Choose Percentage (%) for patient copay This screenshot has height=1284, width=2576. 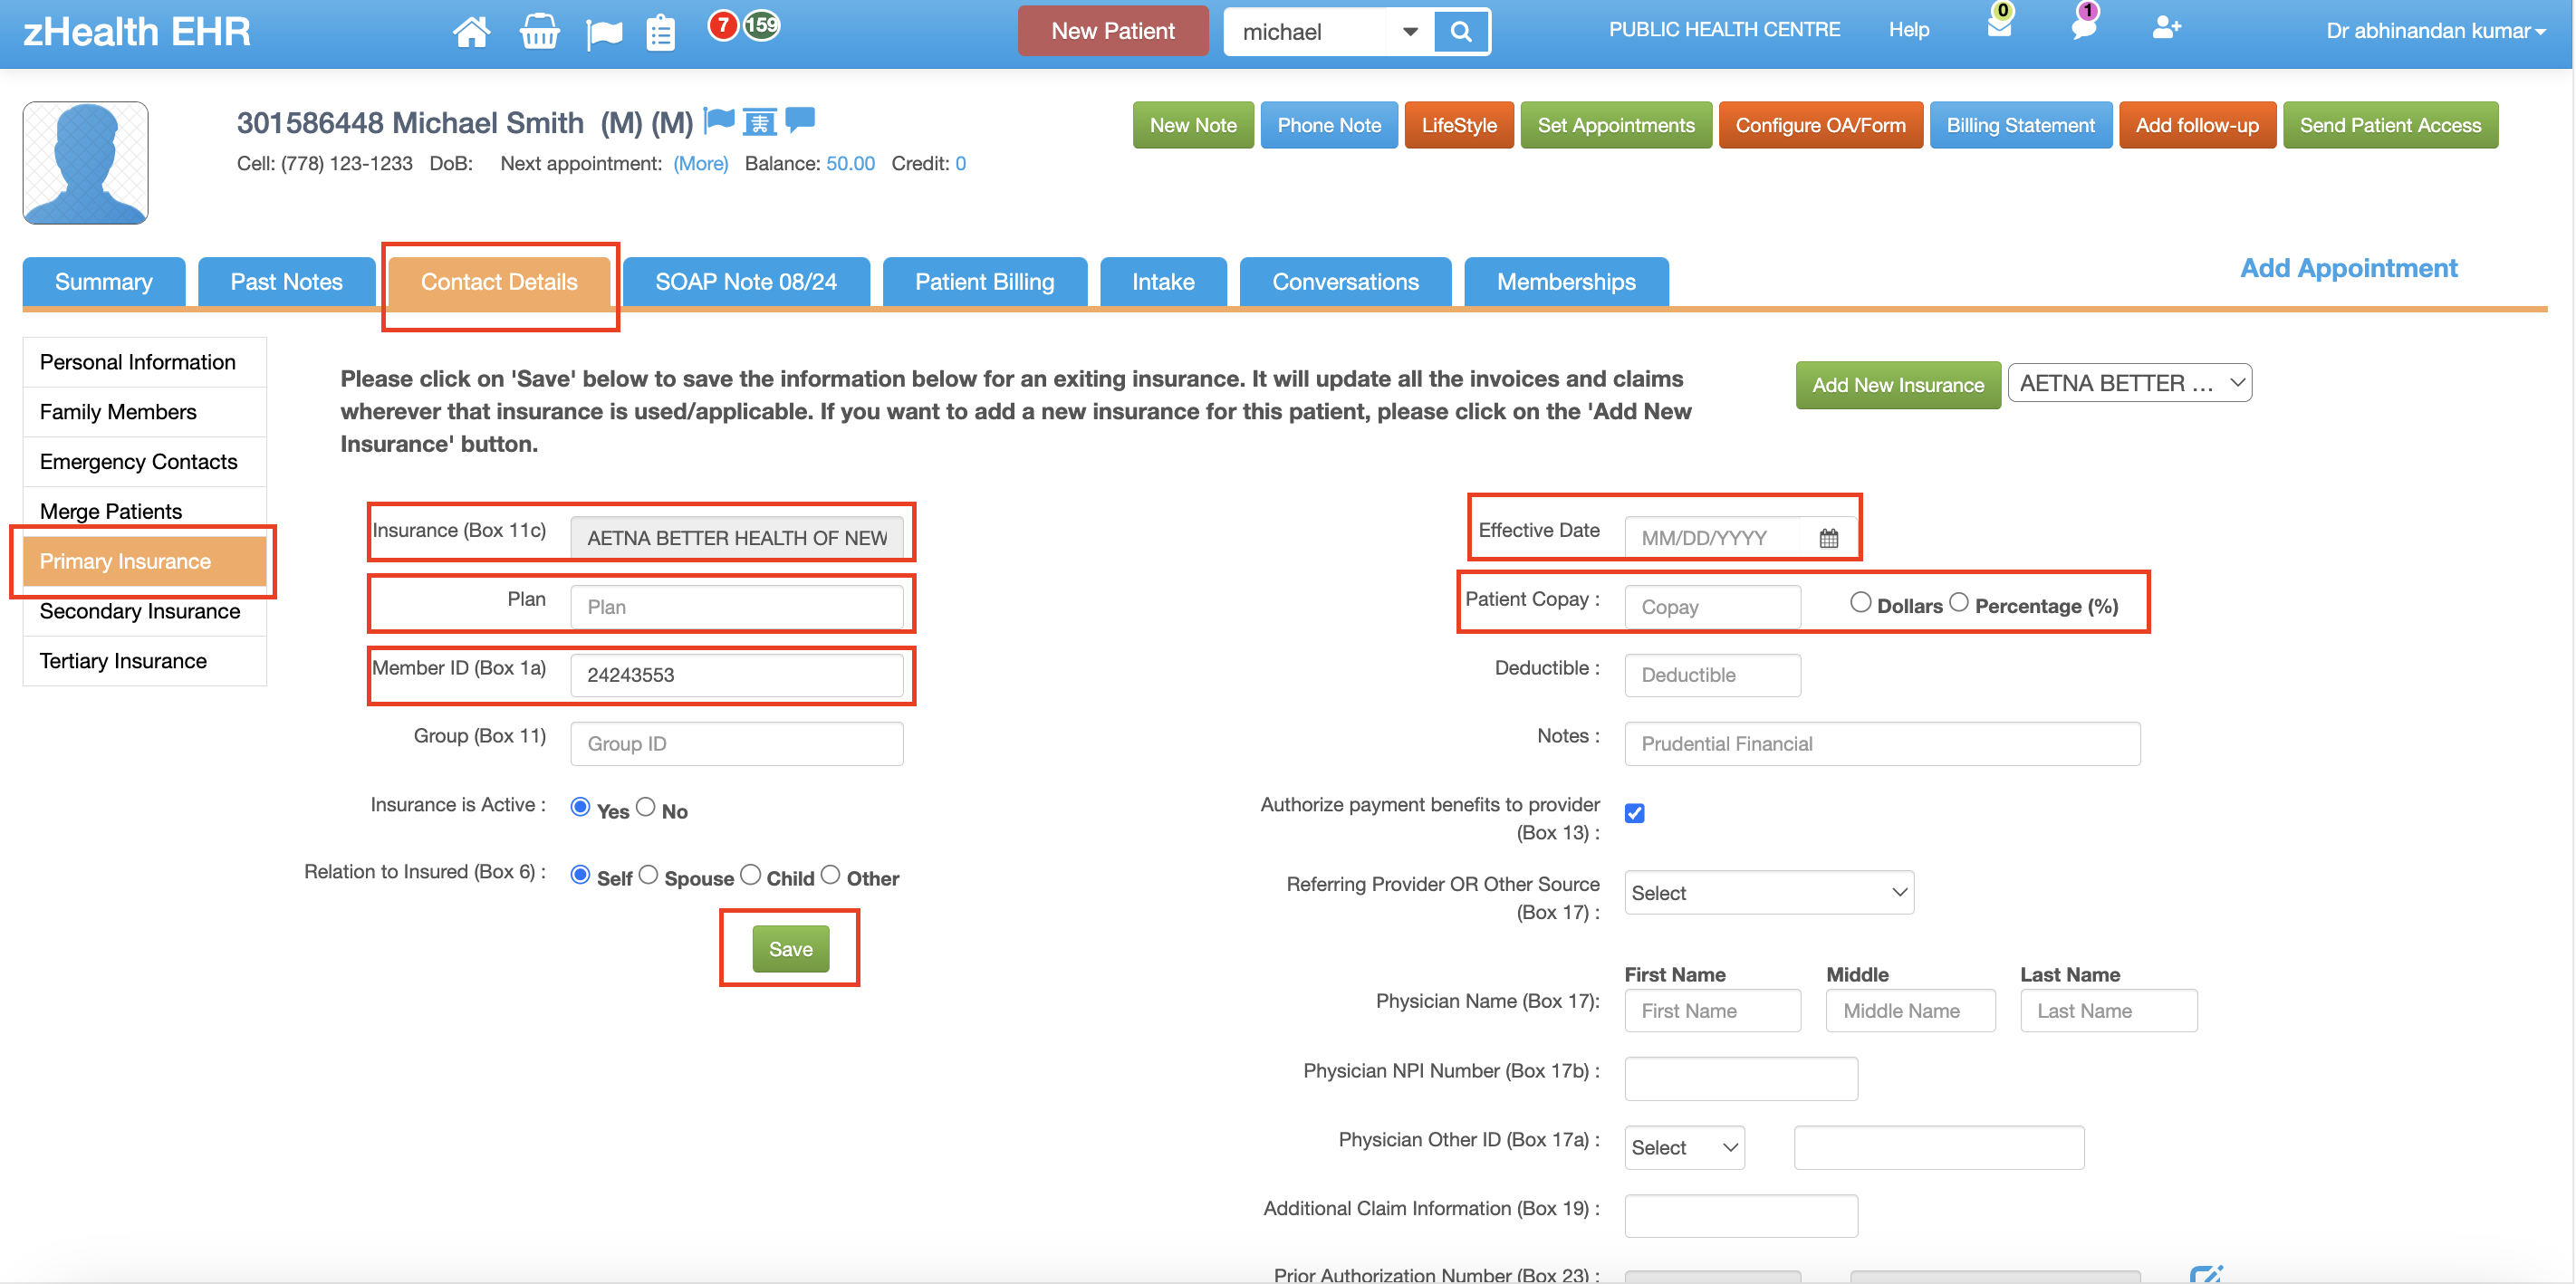(1958, 602)
